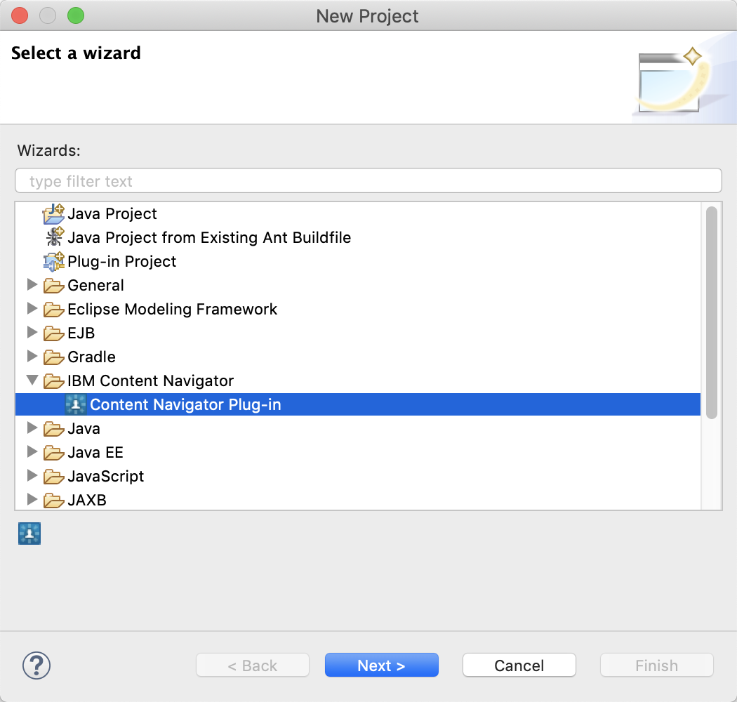737x702 pixels.
Task: Click the IBM Content Navigator folder icon
Action: pos(54,380)
